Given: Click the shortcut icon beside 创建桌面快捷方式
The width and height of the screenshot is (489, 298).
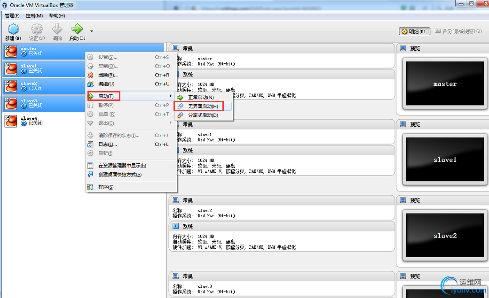Looking at the screenshot, I should (x=90, y=175).
